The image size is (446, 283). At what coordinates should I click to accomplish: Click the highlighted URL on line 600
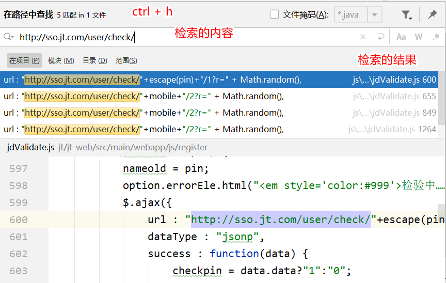(280, 219)
